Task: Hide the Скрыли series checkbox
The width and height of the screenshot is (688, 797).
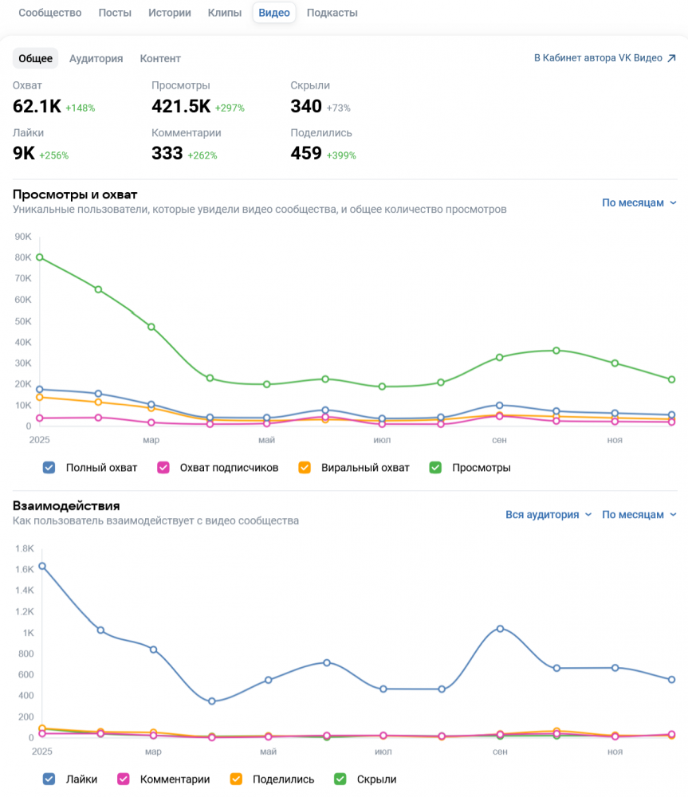Action: (340, 779)
